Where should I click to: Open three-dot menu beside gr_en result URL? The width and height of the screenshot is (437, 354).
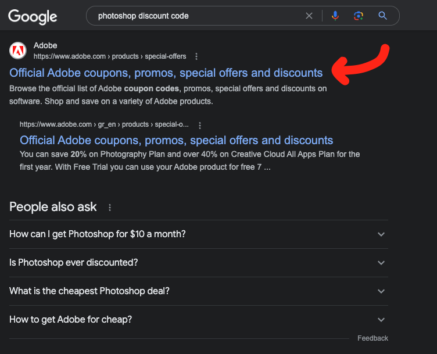click(x=200, y=126)
